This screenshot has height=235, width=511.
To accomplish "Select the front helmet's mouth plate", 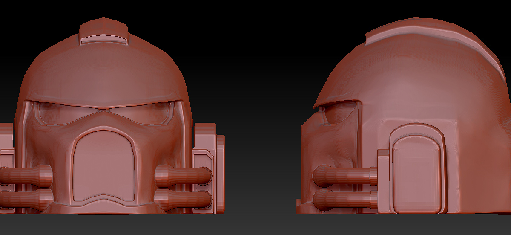I will [104, 166].
